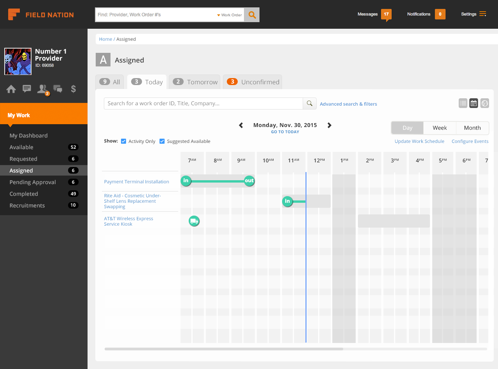Go to previous day arrow
Viewport: 498px width, 369px height.
tap(241, 125)
